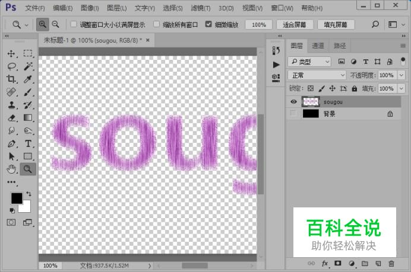
Task: Open the Layers panel menu
Action: pyautogui.click(x=403, y=46)
